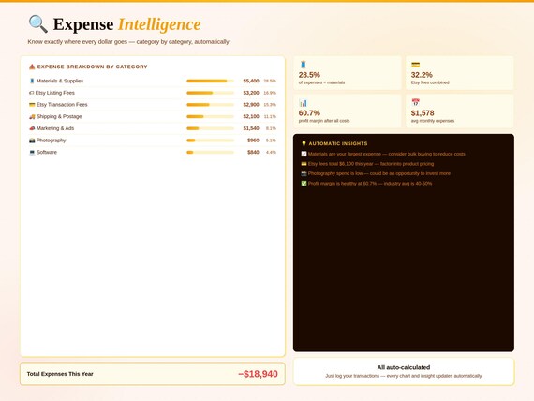The image size is (534, 401).
Task: Click the magnifying glass icon in header
Action: tap(38, 23)
